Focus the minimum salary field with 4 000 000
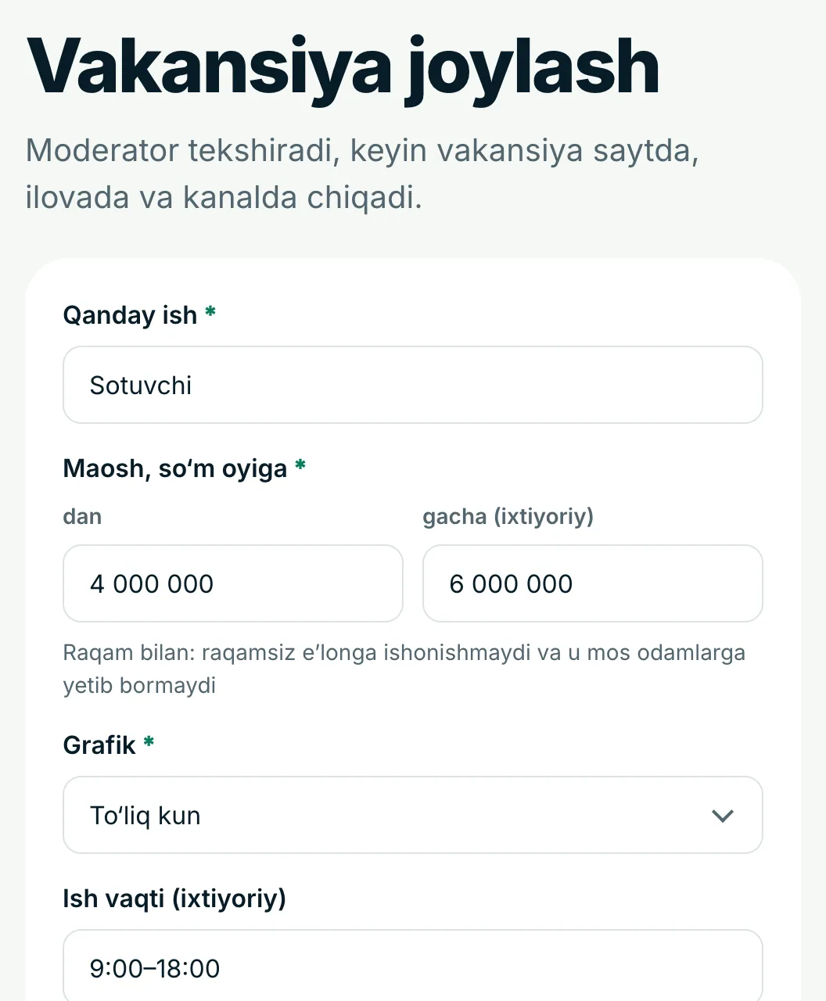The height and width of the screenshot is (1001, 826). [233, 583]
